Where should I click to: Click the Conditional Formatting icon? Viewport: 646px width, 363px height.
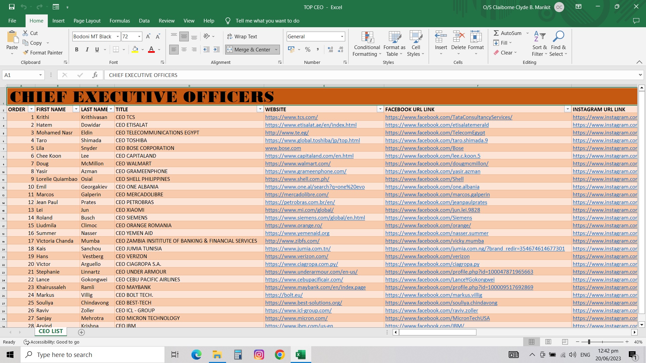(367, 38)
